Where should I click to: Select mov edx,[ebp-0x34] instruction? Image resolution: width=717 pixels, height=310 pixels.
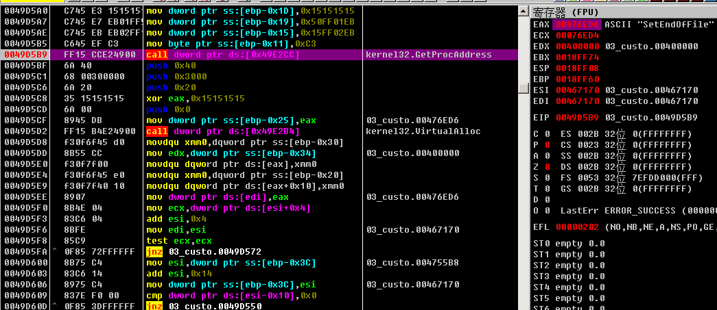pos(231,153)
